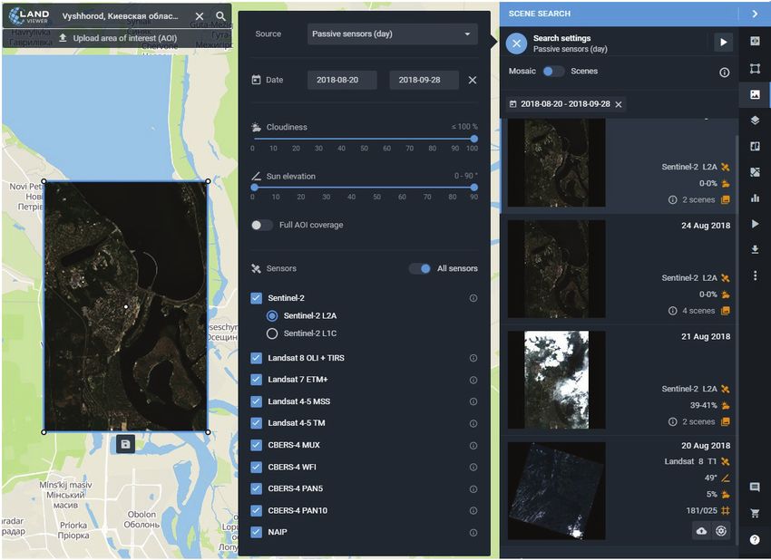Image resolution: width=771 pixels, height=560 pixels.
Task: Click the start date field 2018-08-20
Action: tap(342, 80)
